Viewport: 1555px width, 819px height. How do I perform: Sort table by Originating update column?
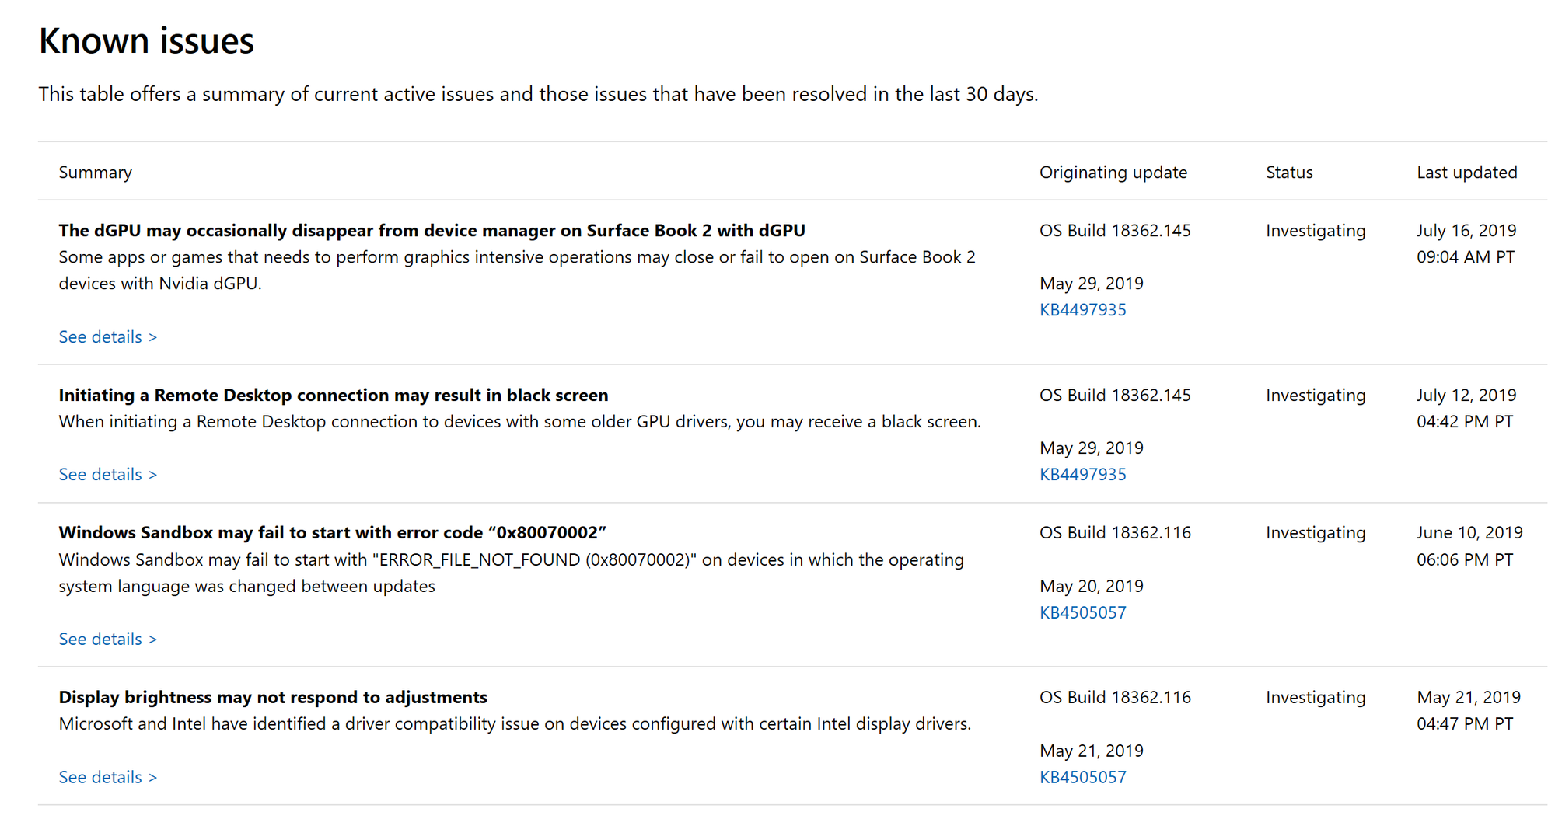pos(1113,172)
